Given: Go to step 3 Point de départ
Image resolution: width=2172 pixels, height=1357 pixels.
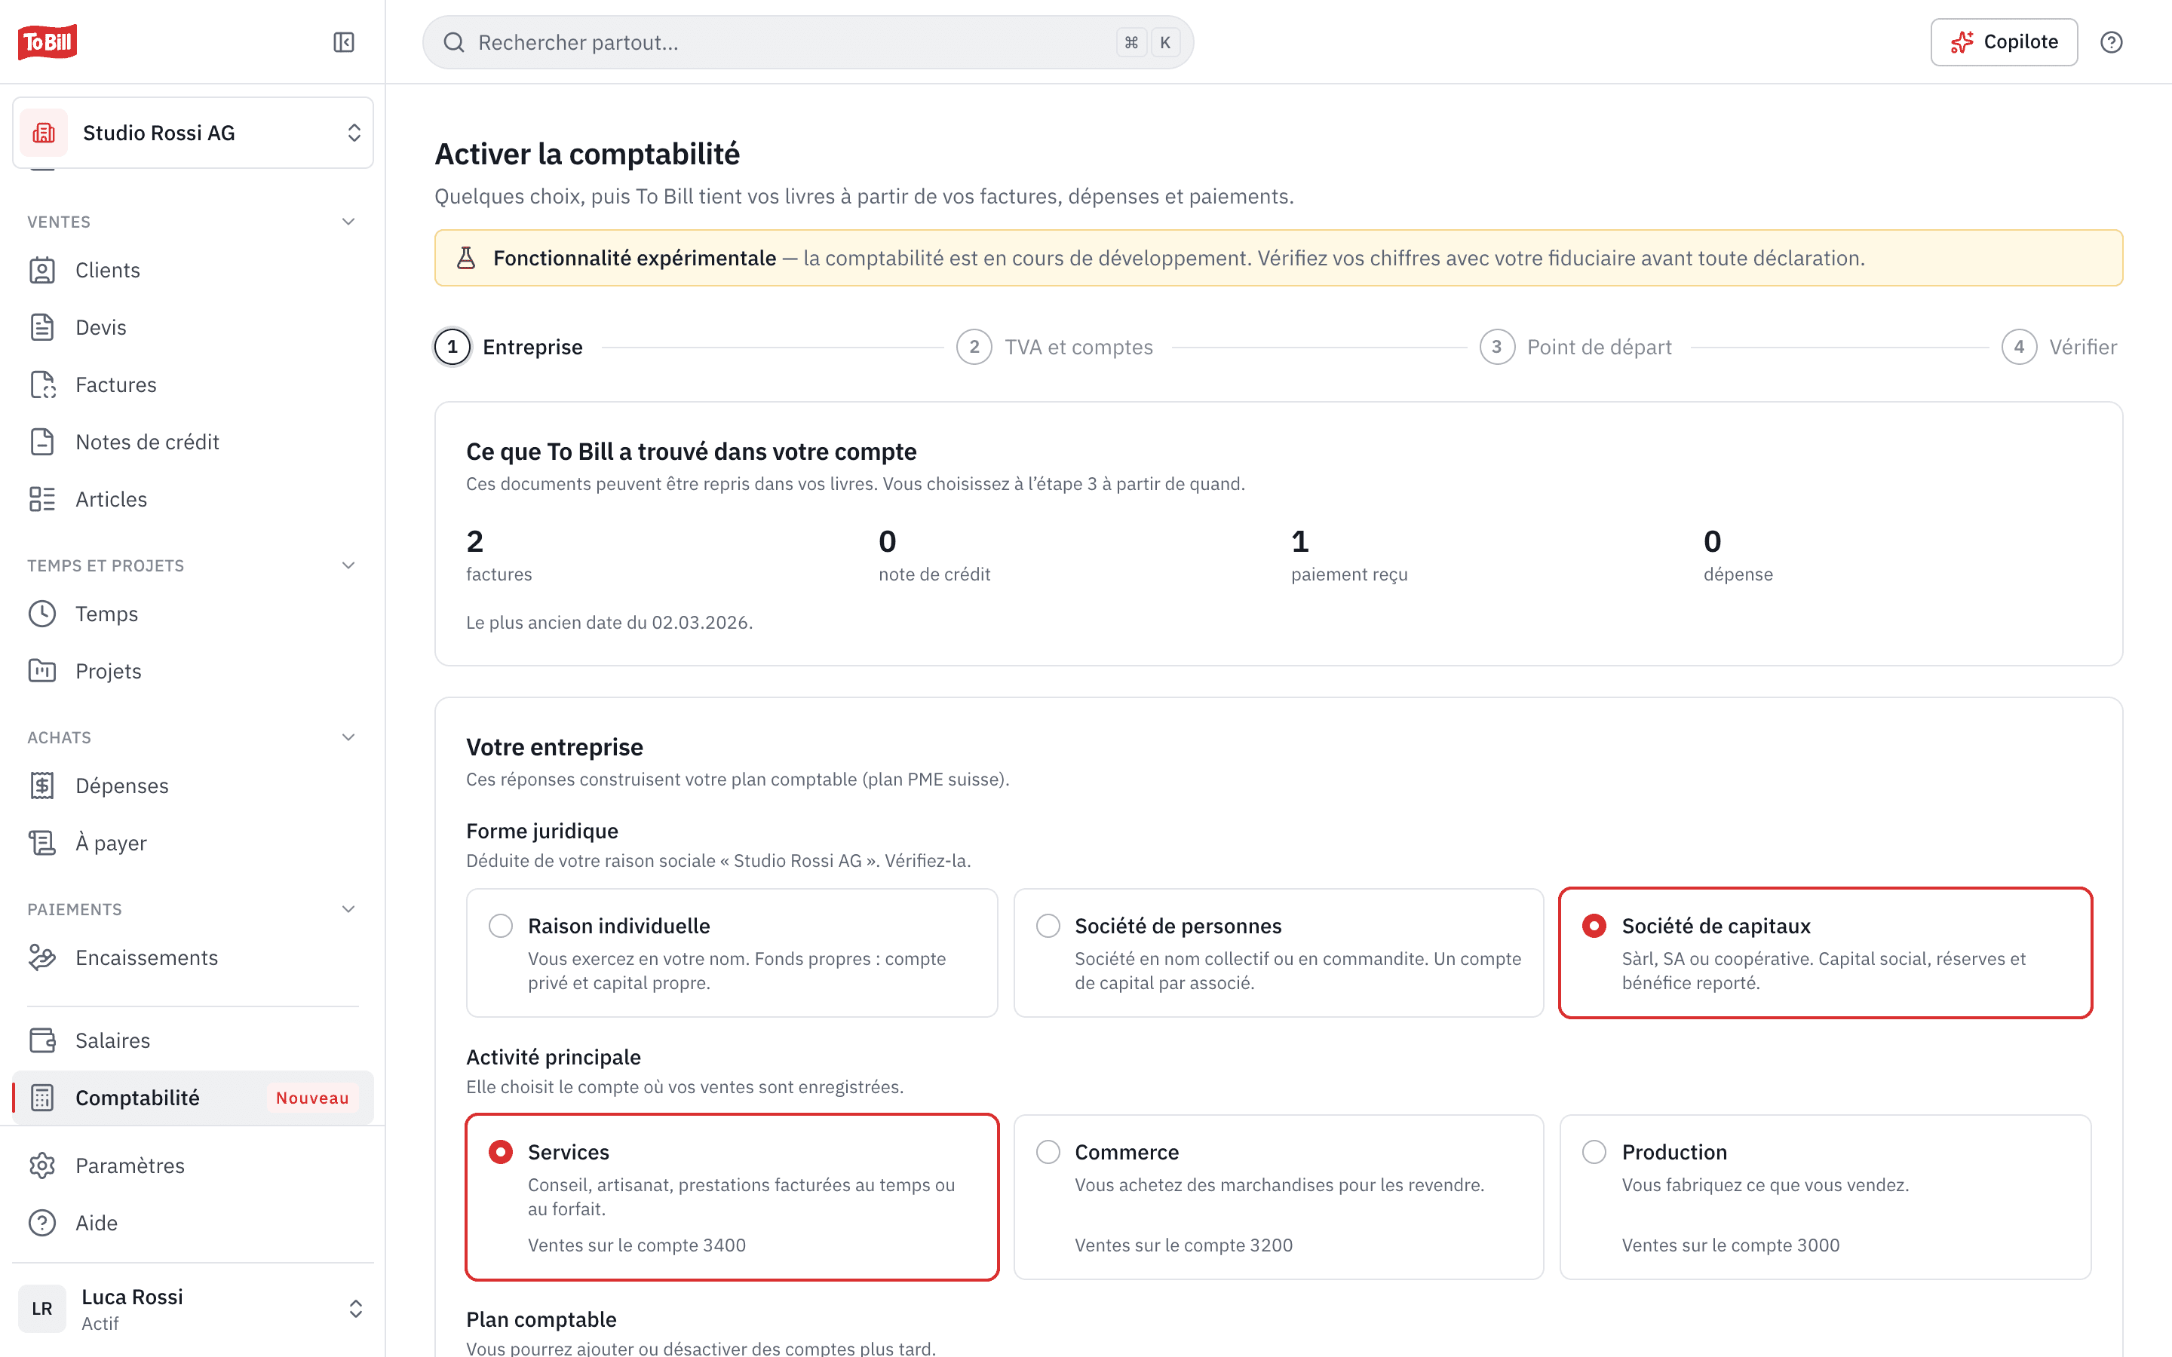Looking at the screenshot, I should point(1576,348).
